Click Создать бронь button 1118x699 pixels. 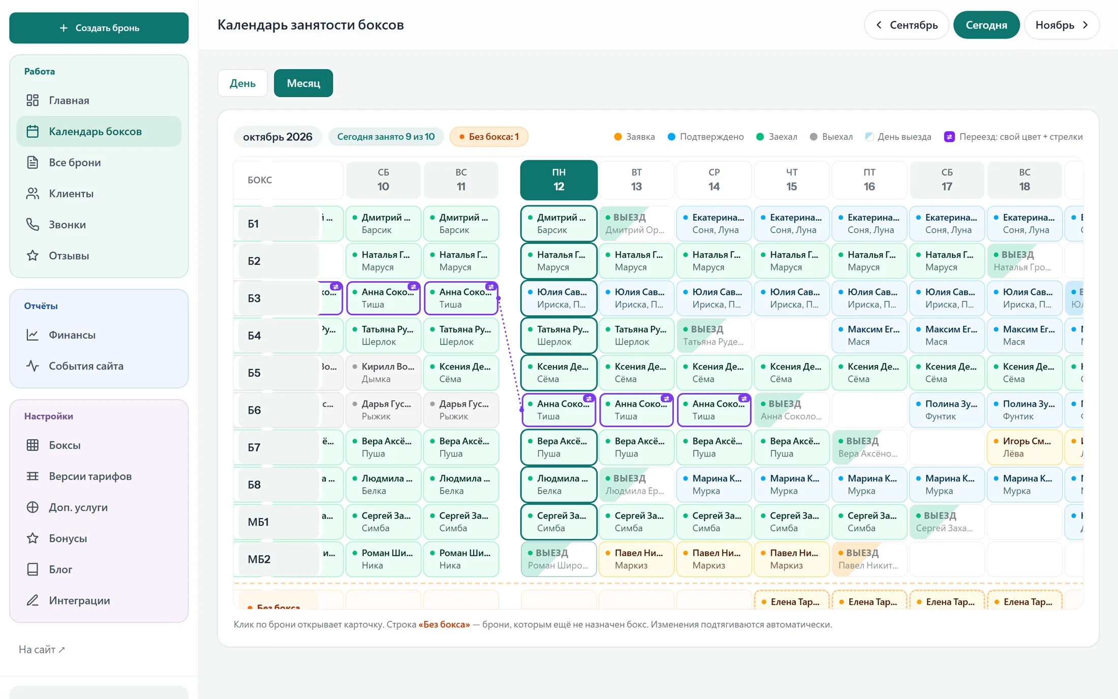(99, 28)
